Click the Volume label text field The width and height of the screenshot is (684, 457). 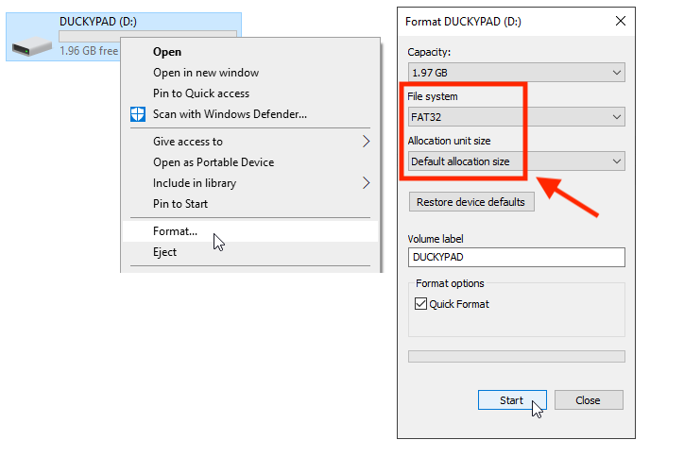(x=517, y=257)
